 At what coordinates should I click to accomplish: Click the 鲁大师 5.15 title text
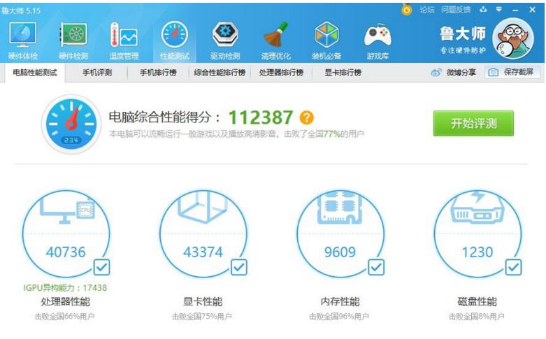pyautogui.click(x=21, y=10)
